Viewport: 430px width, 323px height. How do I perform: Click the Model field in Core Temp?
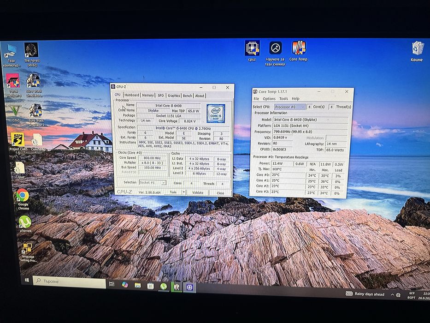311,120
